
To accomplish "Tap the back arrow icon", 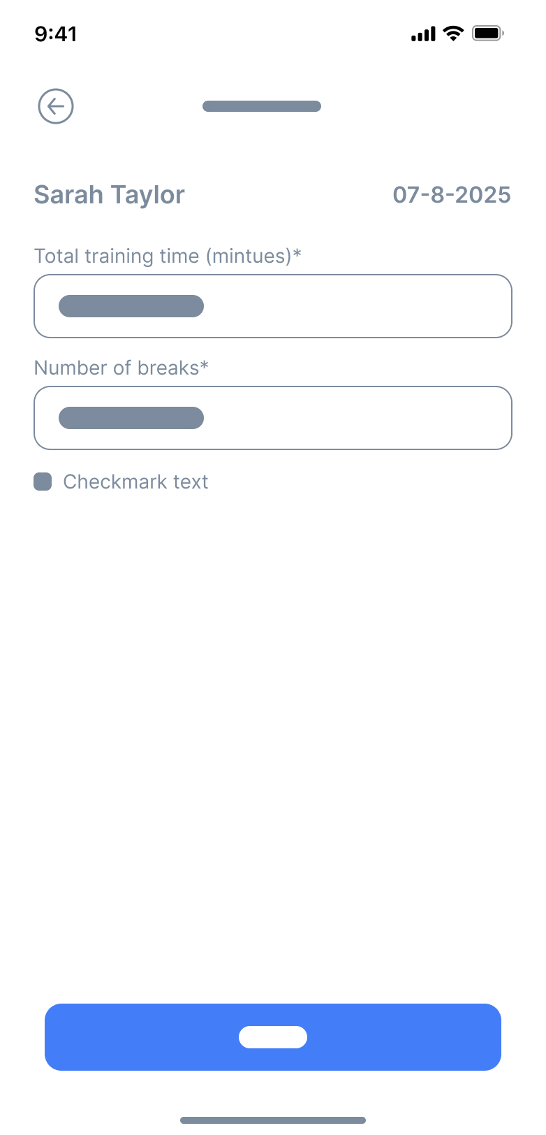I will [x=56, y=106].
